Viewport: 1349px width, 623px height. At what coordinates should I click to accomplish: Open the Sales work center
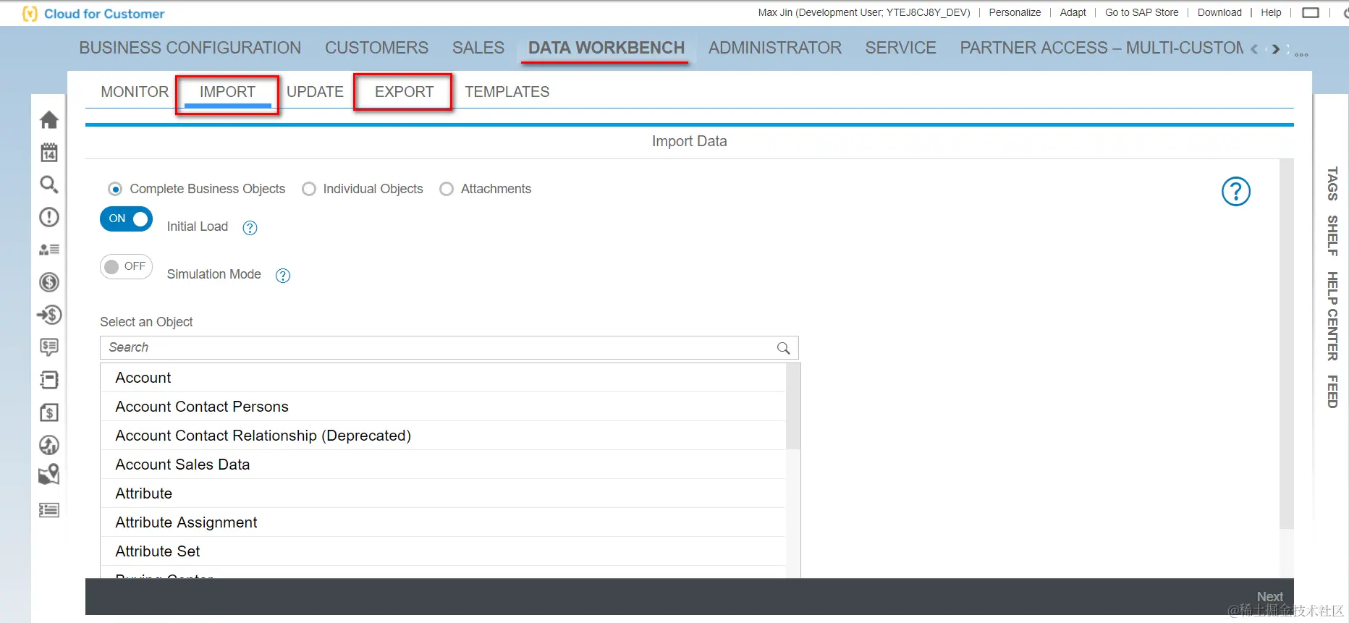[478, 48]
